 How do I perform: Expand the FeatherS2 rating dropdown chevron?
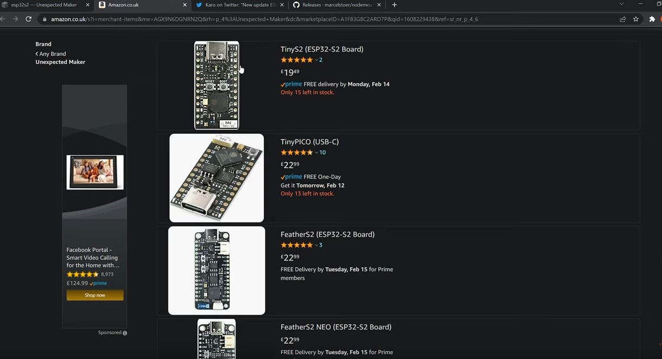[316, 245]
